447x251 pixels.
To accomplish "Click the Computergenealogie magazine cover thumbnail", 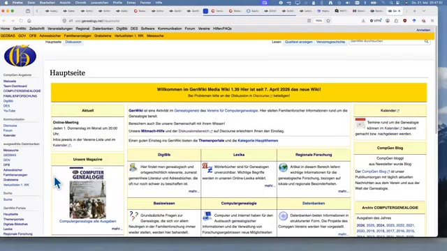I will click(88, 192).
